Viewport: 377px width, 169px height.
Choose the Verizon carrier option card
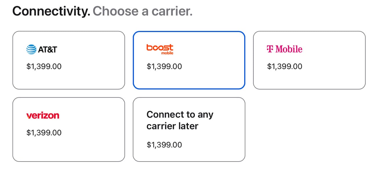69,129
